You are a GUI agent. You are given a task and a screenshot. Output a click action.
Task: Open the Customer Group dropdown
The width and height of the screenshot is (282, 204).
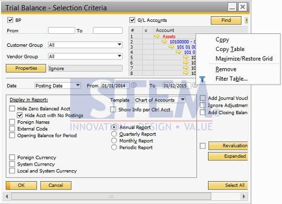119,44
